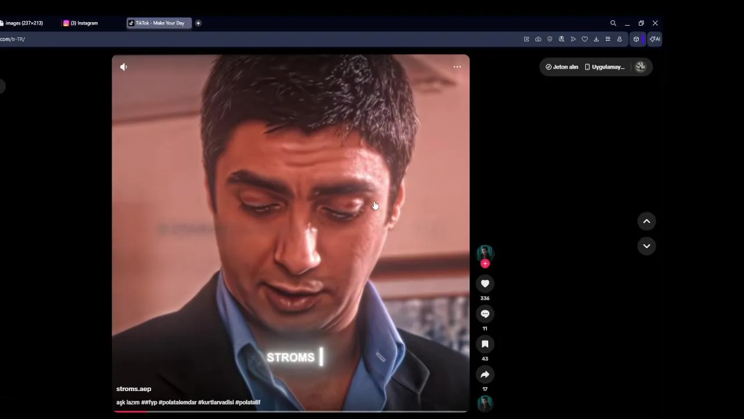Click the share count 17

point(485,389)
